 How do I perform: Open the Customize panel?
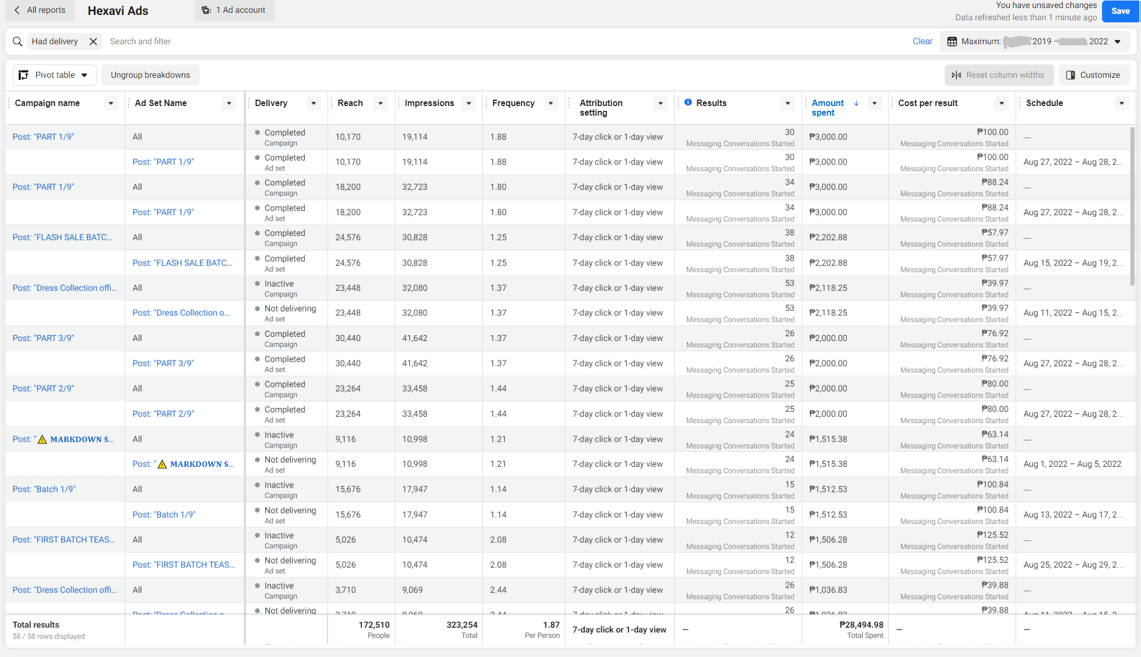(1094, 75)
